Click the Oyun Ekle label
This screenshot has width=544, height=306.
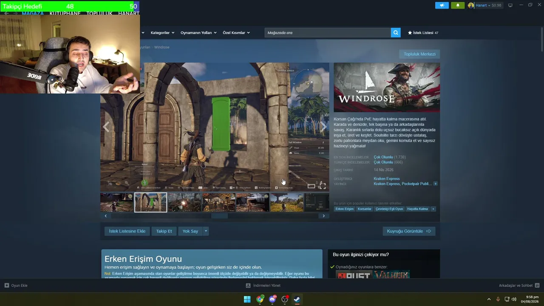click(x=19, y=286)
